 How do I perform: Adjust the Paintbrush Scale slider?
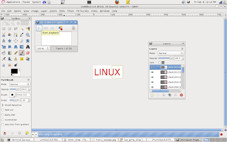[x=14, y=100]
